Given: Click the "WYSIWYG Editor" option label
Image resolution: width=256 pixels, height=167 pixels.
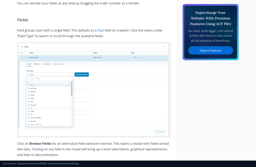Looking at the screenshot, I should click(36, 118).
